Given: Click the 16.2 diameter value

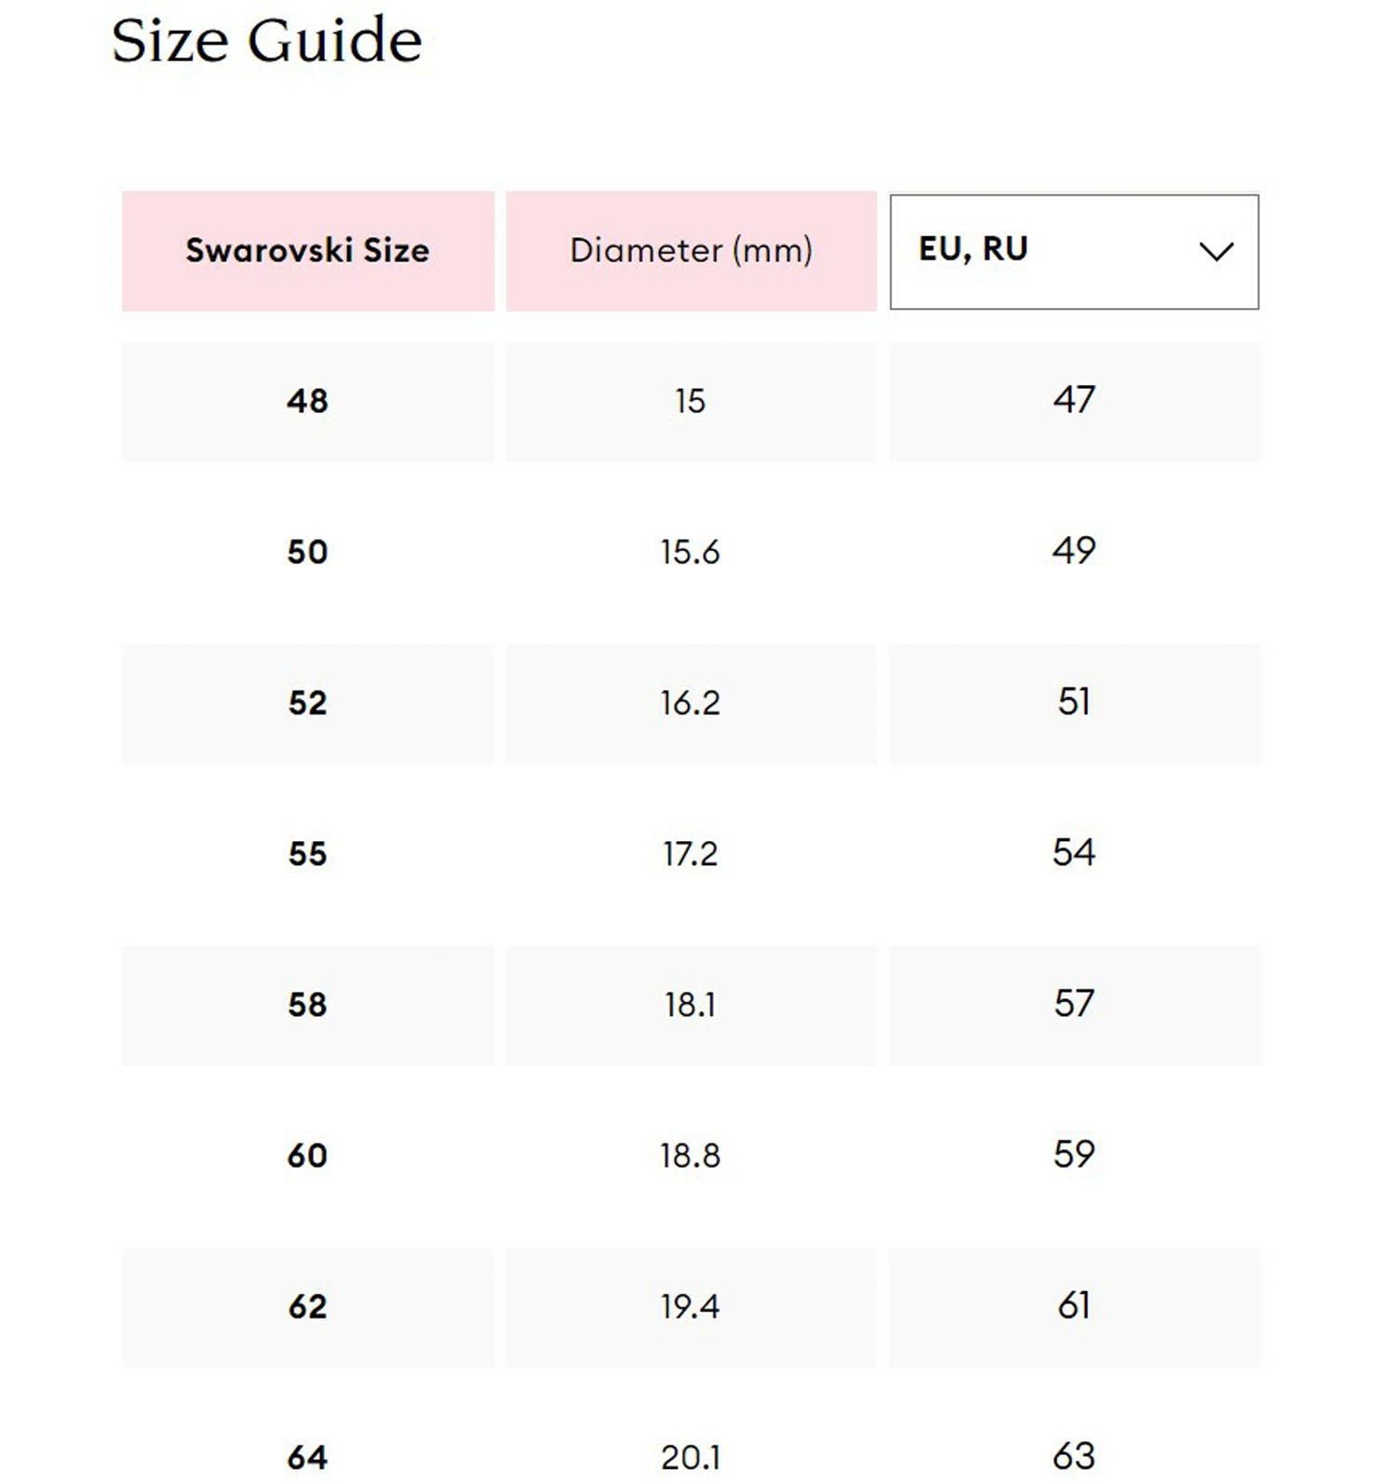Looking at the screenshot, I should 691,703.
